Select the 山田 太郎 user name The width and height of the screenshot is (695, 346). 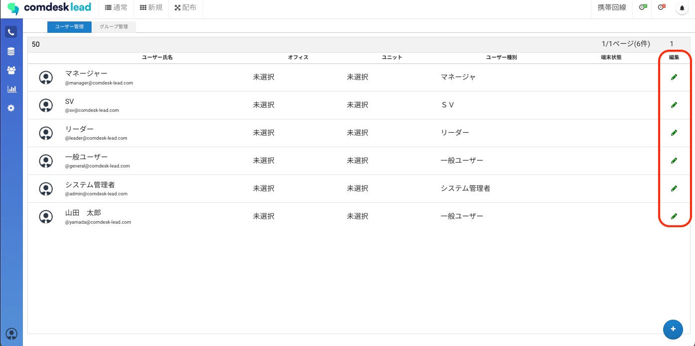[x=83, y=213]
